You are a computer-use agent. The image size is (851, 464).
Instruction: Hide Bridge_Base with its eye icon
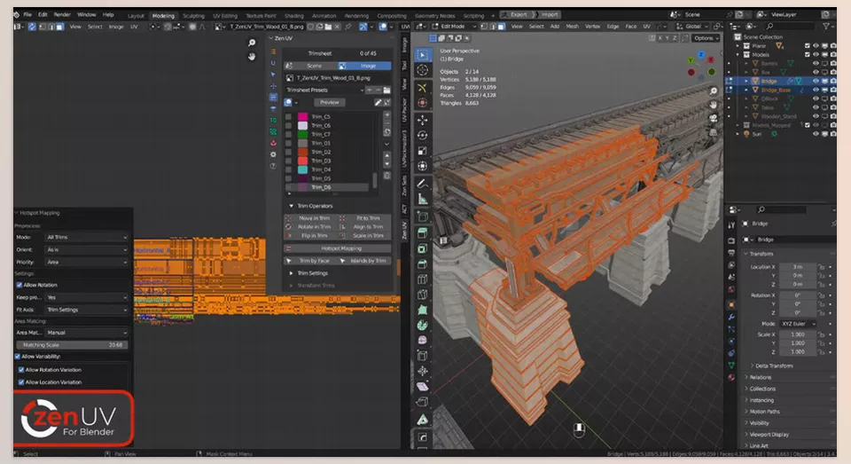coord(816,90)
